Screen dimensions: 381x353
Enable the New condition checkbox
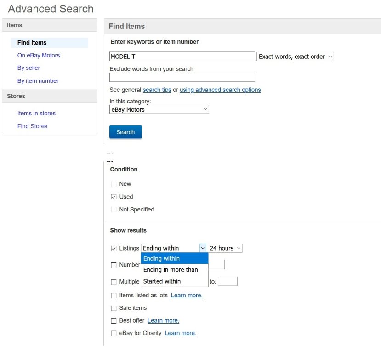(114, 184)
